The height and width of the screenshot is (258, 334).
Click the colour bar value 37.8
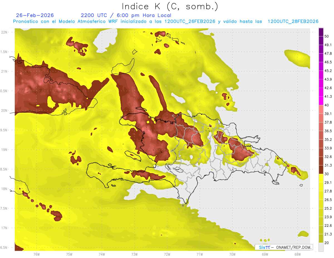[x=328, y=122]
